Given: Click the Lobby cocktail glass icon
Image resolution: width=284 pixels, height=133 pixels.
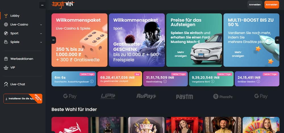Looking at the screenshot, I should 6,16.
